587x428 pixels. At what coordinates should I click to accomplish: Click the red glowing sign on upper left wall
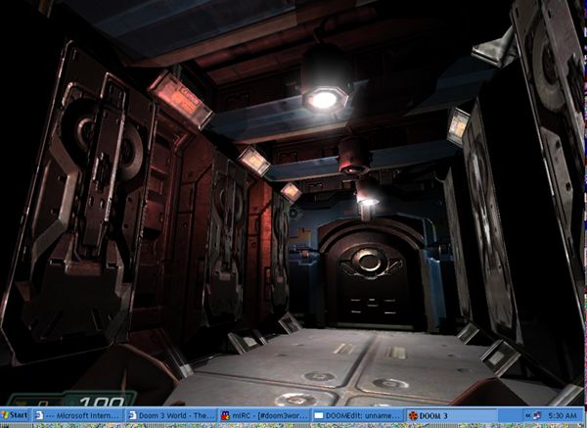tap(181, 99)
